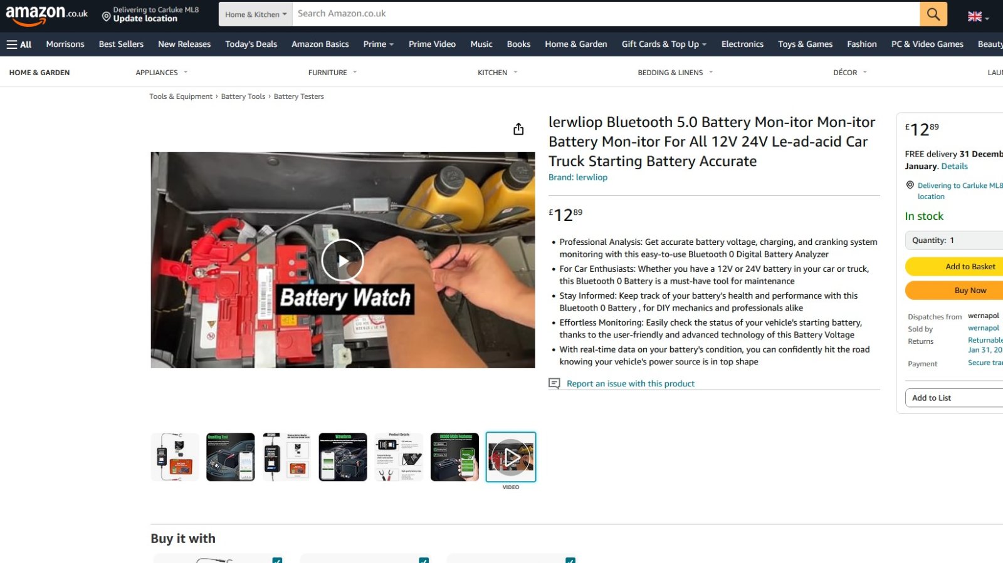Toggle first Buy it with checkbox
The height and width of the screenshot is (563, 1003).
(x=277, y=560)
